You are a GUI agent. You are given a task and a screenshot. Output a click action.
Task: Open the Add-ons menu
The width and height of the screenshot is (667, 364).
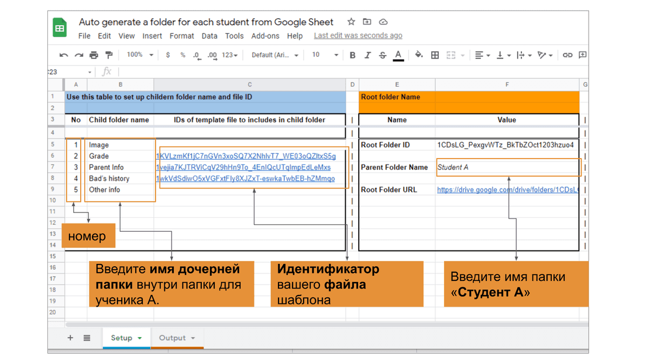click(x=265, y=36)
